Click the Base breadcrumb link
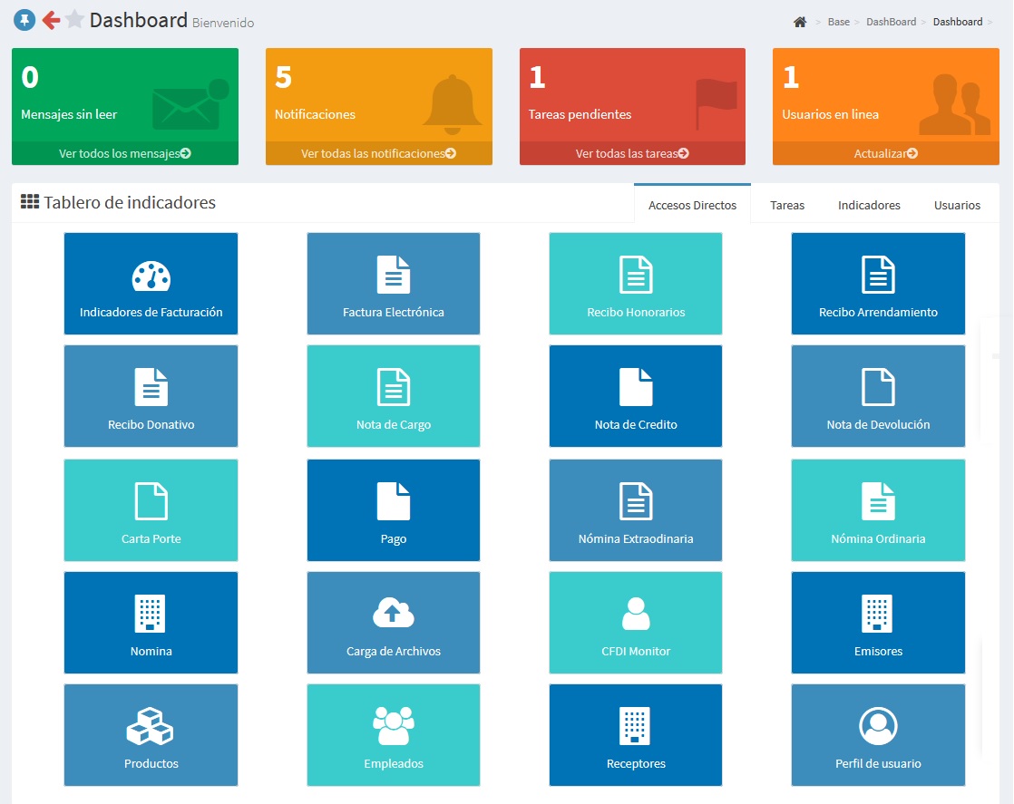The image size is (1014, 804). pos(838,22)
